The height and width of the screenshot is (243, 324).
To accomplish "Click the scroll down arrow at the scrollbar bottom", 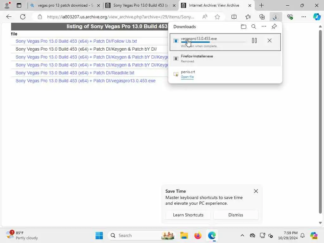I will click(x=320, y=223).
